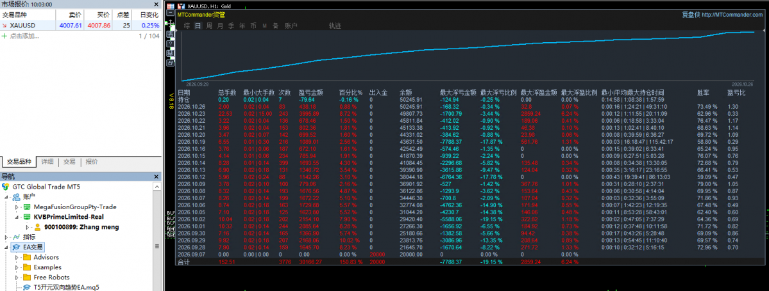This screenshot has width=769, height=291.
Task: Select the 备 tab in MTCommander
Action: coord(276,26)
